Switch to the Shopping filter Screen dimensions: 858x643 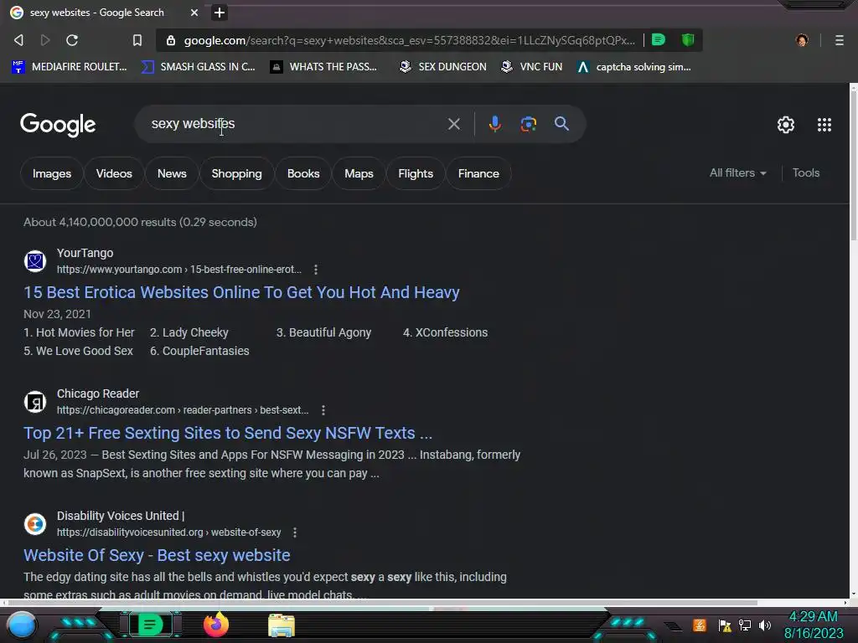[x=236, y=173]
